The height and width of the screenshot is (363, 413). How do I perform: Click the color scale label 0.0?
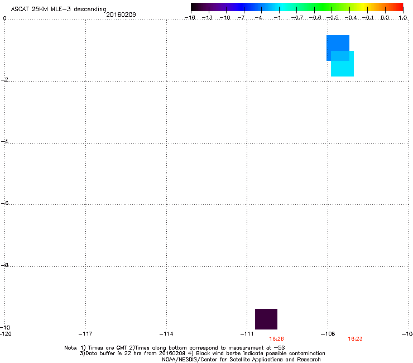point(385,18)
